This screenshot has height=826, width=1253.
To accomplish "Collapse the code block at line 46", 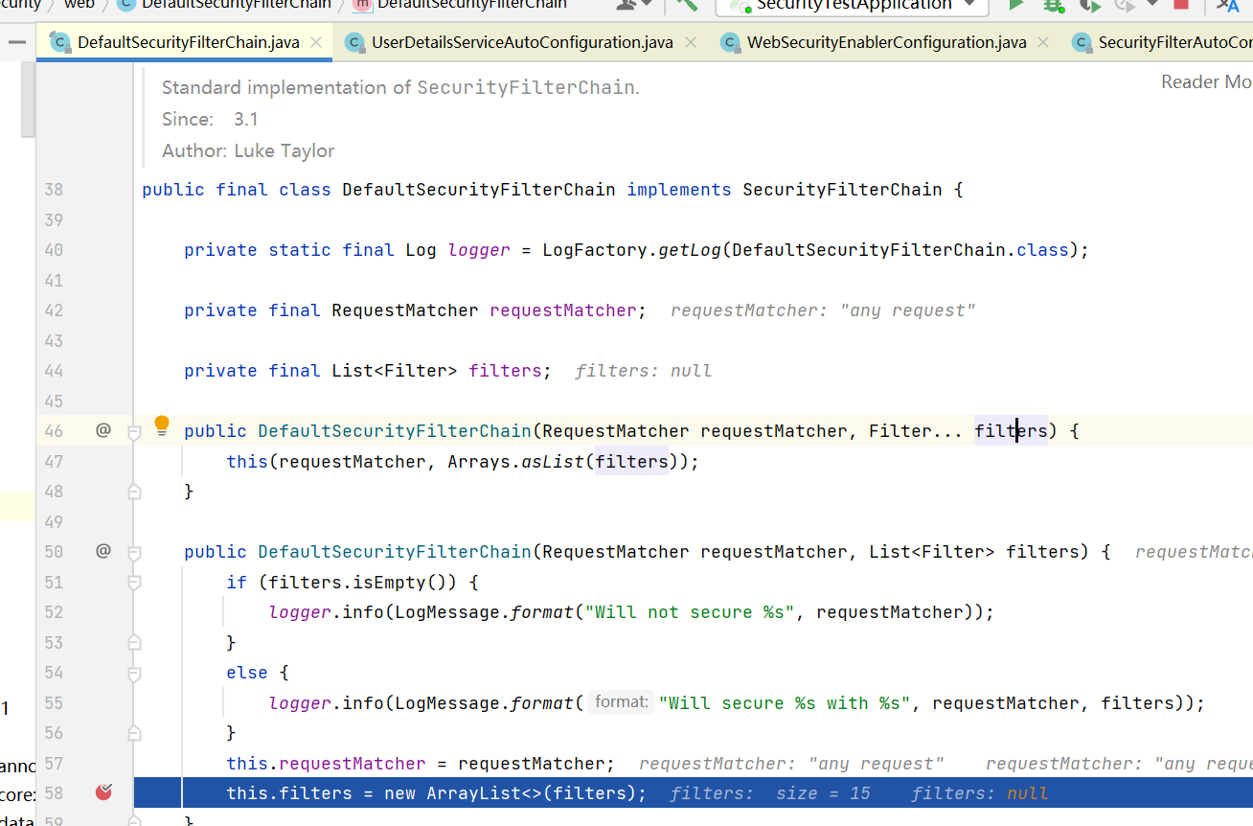I will click(x=134, y=432).
